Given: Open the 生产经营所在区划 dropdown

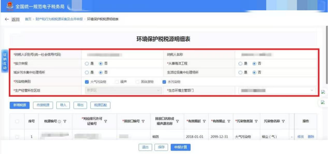Looking at the screenshot, I should tap(158, 90).
